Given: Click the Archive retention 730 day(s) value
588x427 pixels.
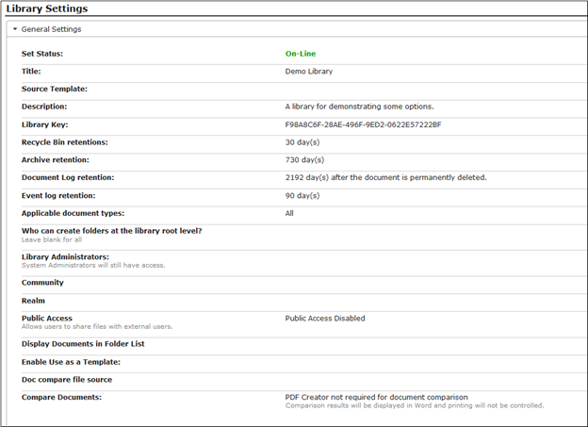Looking at the screenshot, I should [x=304, y=160].
